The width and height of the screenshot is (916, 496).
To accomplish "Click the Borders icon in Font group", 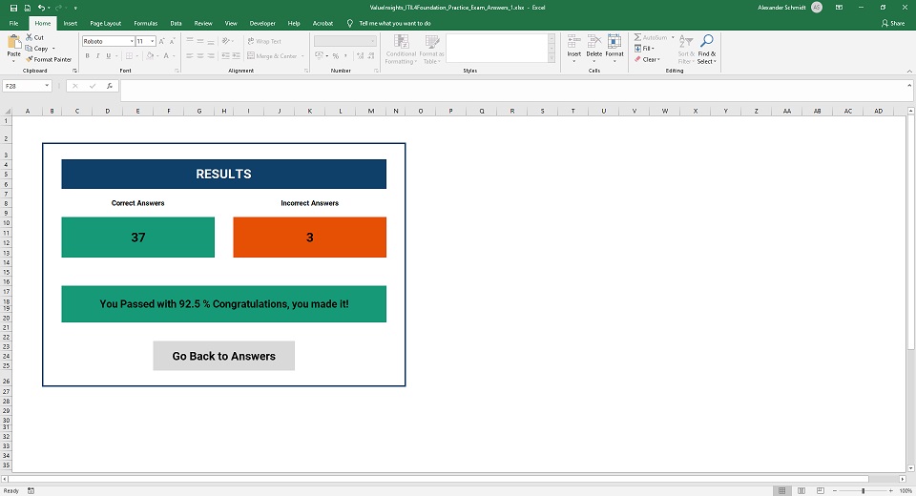I will [x=129, y=56].
